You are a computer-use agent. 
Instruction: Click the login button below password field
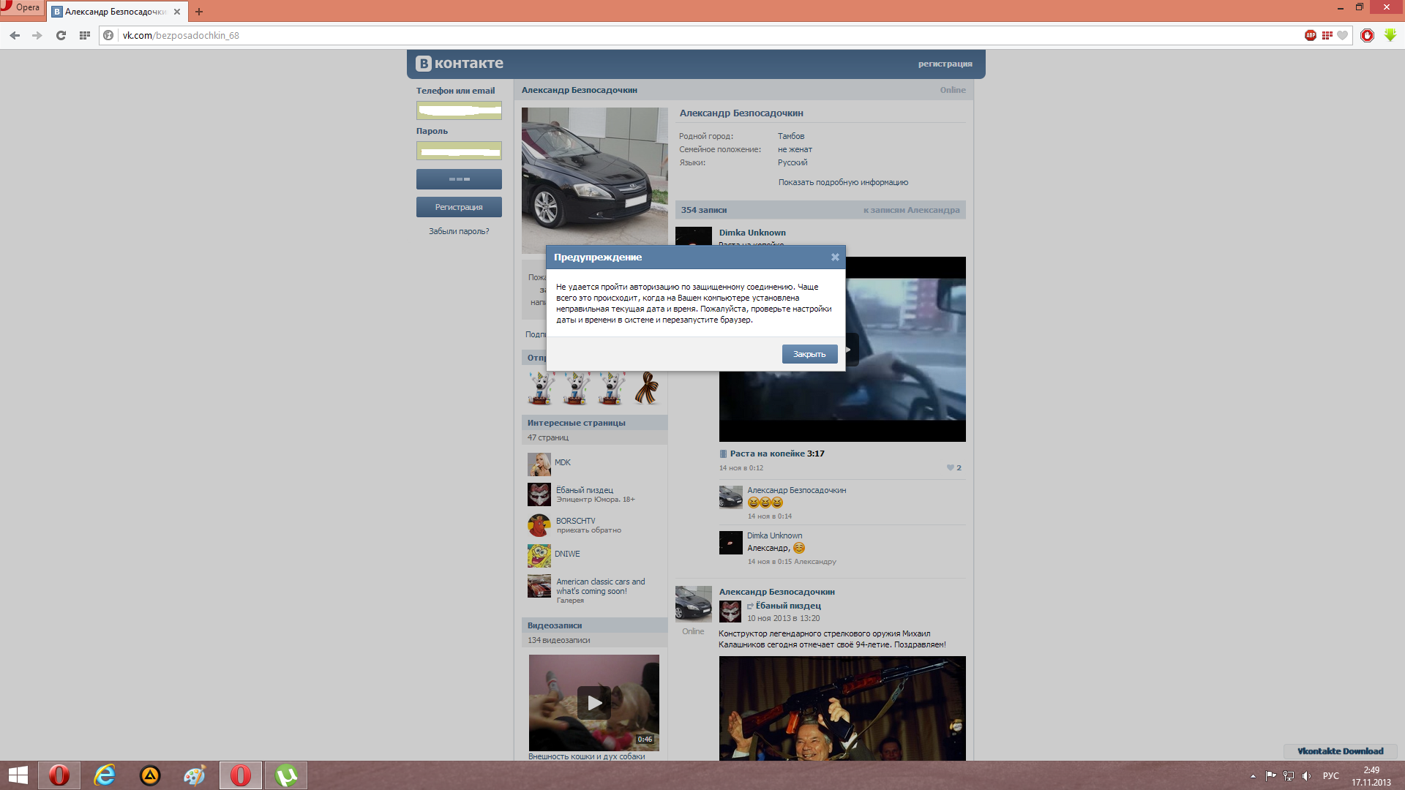tap(459, 179)
